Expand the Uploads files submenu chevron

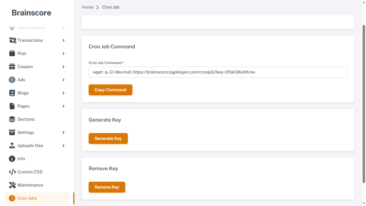point(63,146)
